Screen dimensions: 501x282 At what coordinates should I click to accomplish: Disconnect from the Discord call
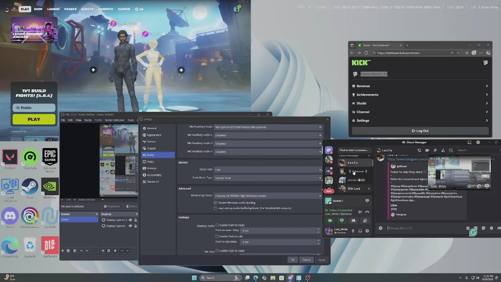click(367, 212)
